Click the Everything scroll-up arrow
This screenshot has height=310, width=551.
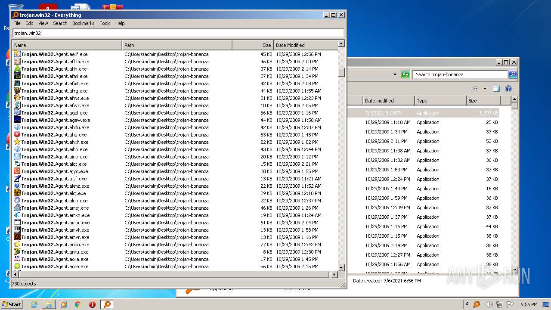341,43
